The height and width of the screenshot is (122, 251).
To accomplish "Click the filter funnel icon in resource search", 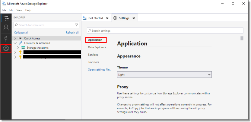I will pos(77,25).
